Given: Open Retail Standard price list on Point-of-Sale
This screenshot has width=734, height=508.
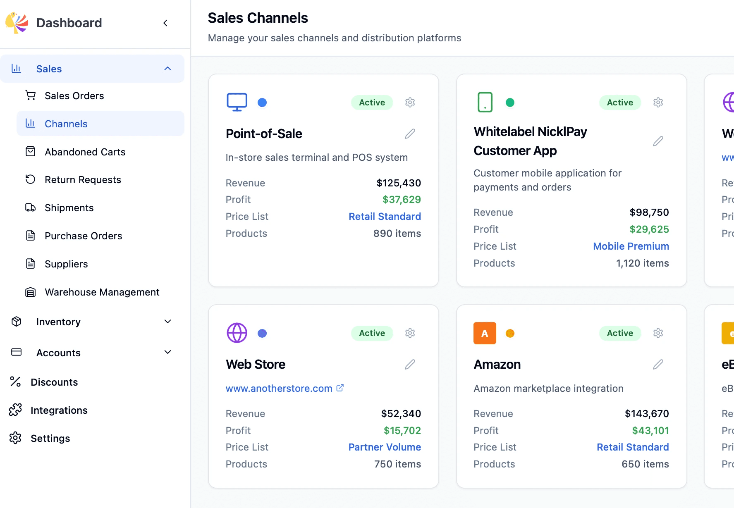Looking at the screenshot, I should (x=385, y=217).
